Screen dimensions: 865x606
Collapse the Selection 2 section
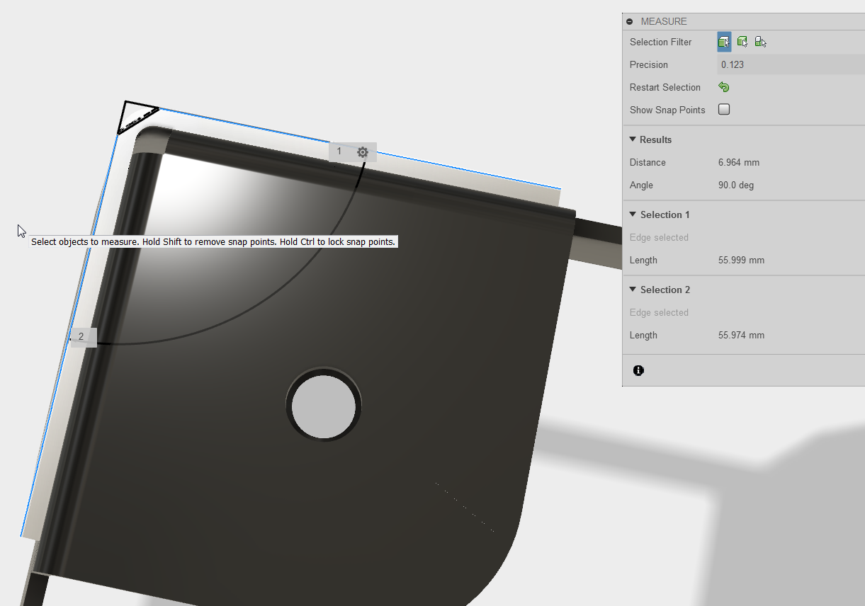[633, 290]
